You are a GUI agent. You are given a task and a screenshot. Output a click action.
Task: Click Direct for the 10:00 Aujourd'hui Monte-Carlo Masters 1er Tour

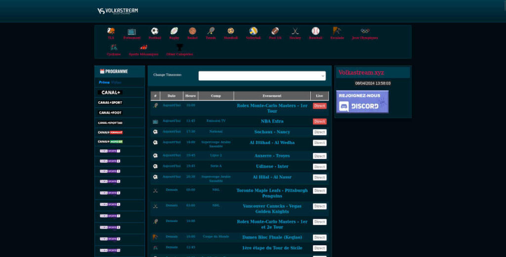pos(320,106)
